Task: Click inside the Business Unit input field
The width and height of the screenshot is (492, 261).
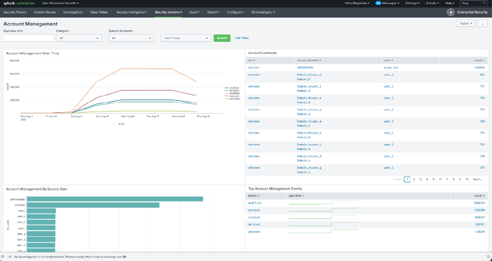Action: (x=28, y=38)
